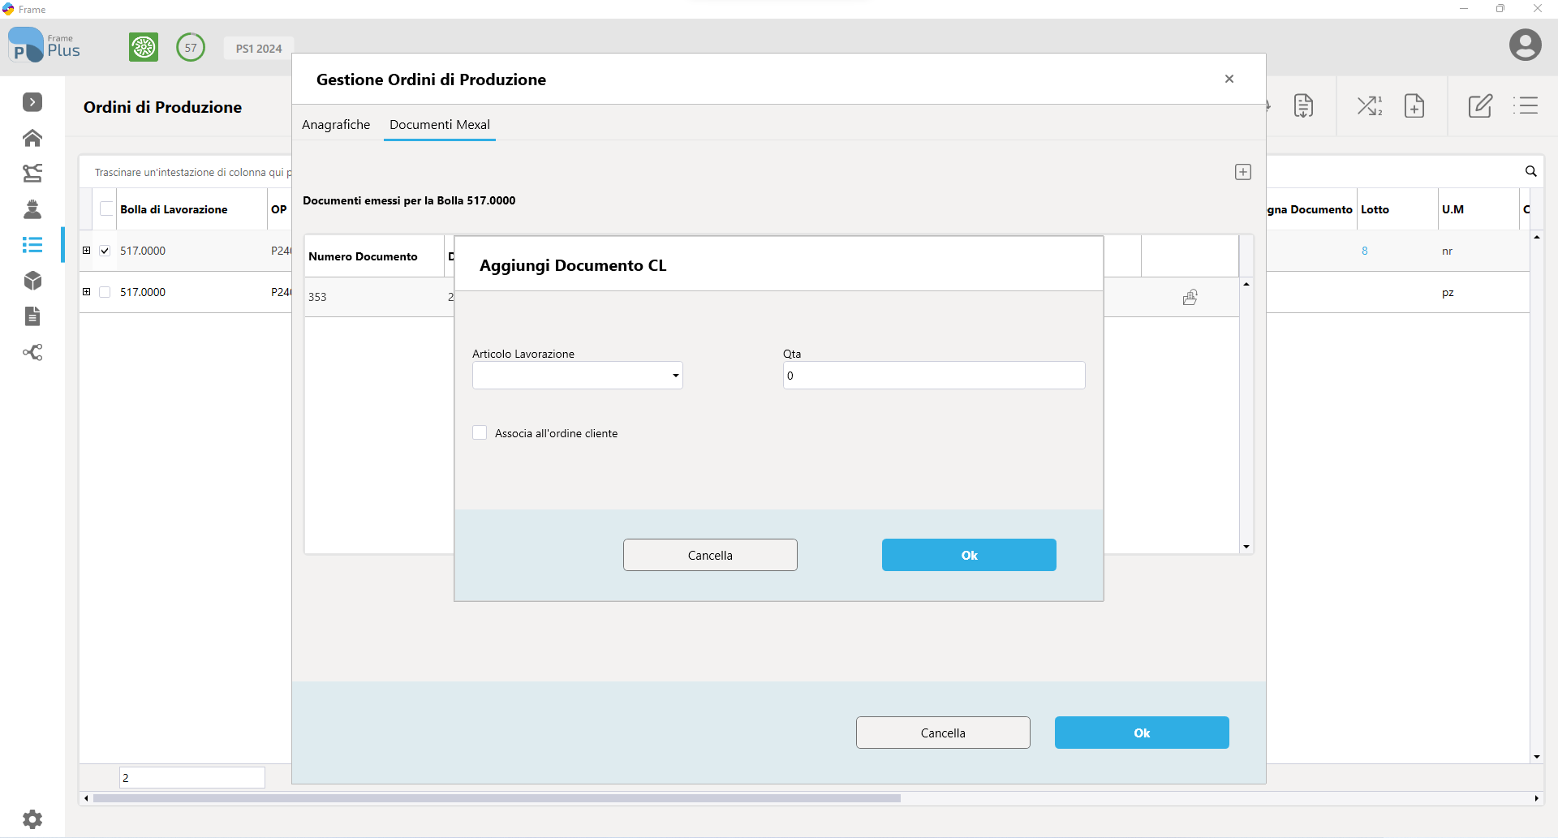1558x838 pixels.
Task: Click the horizontal scrollbar right arrow
Action: (1537, 798)
